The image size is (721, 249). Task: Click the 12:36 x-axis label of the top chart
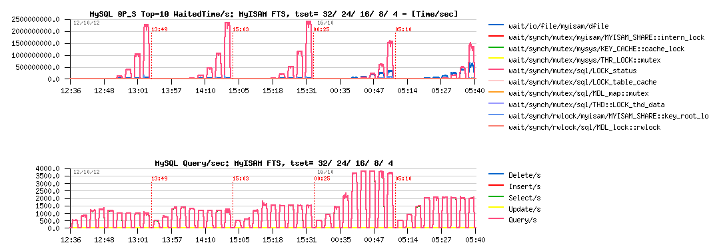point(71,91)
